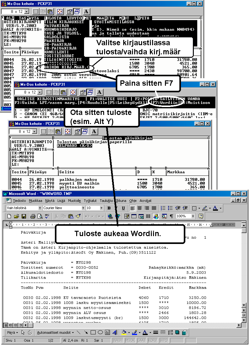Expand the Borders button dropdown arrow
Image resolution: width=249 pixels, height=346 pixels.
tap(199, 208)
